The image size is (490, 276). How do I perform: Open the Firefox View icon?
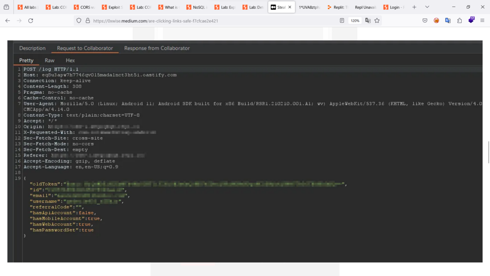[x=6, y=7]
